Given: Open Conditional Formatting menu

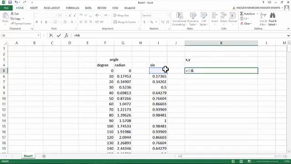Looking at the screenshot, I should pyautogui.click(x=179, y=19).
